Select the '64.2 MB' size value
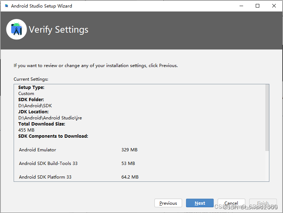Screen dimensions: 283x213 130,177
